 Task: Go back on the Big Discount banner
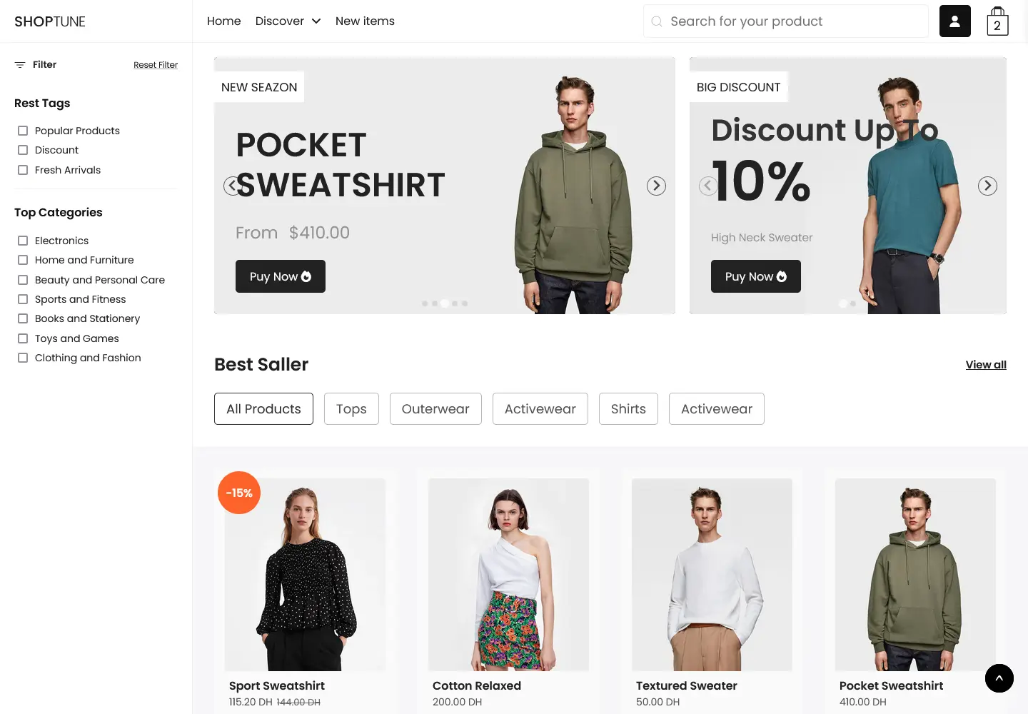click(x=707, y=186)
